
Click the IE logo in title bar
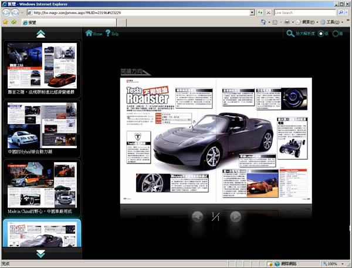coord(4,4)
